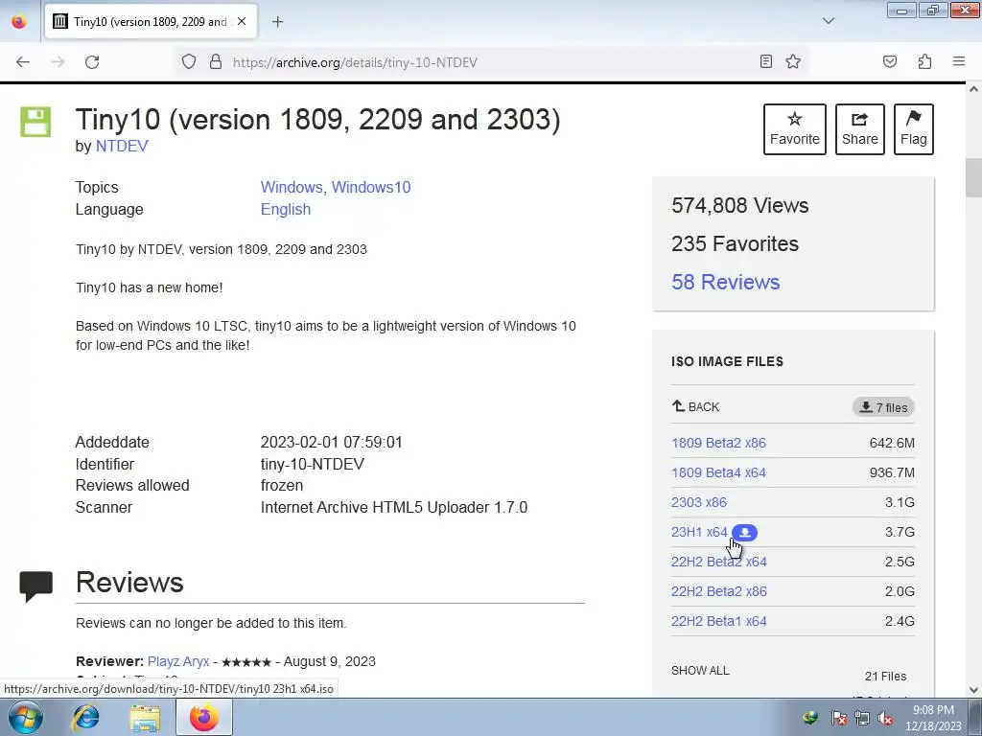
Task: Toggle reader view icon
Action: click(766, 61)
